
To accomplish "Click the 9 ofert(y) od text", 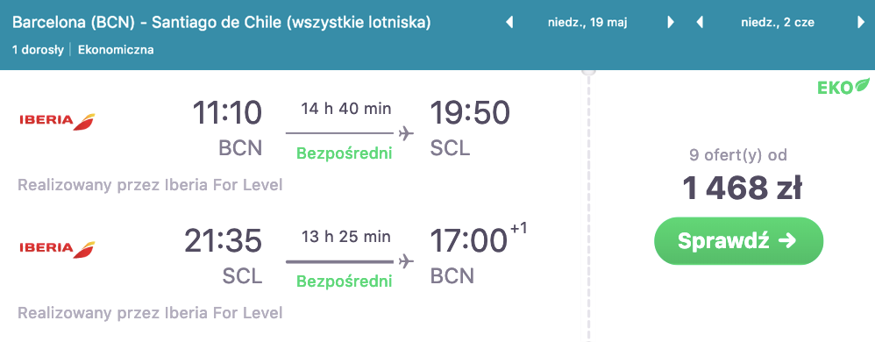I will 738,154.
